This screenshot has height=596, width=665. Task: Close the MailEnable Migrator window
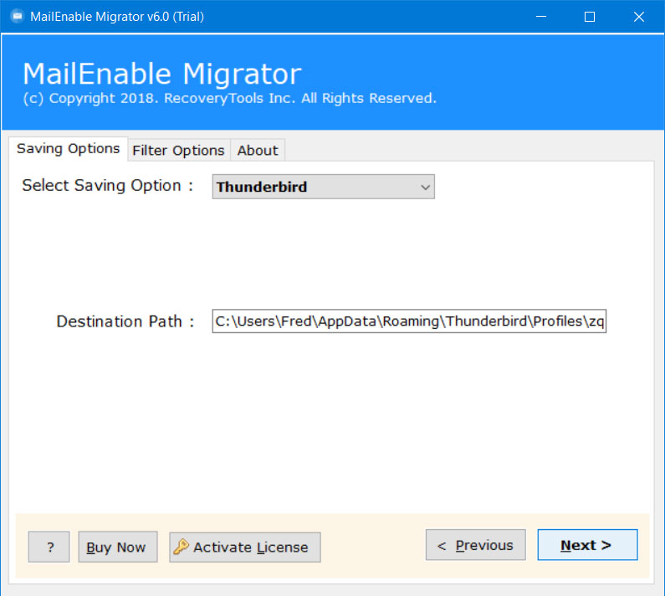point(637,17)
